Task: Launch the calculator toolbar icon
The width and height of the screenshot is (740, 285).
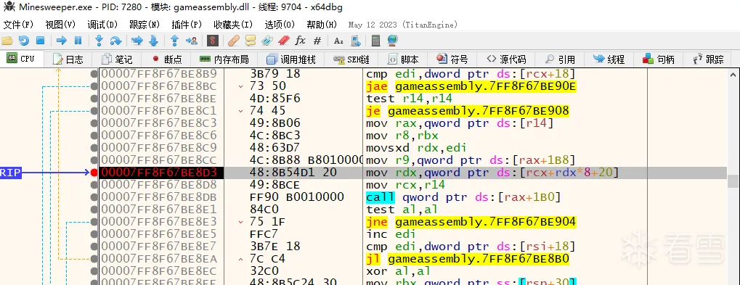Action: [375, 41]
